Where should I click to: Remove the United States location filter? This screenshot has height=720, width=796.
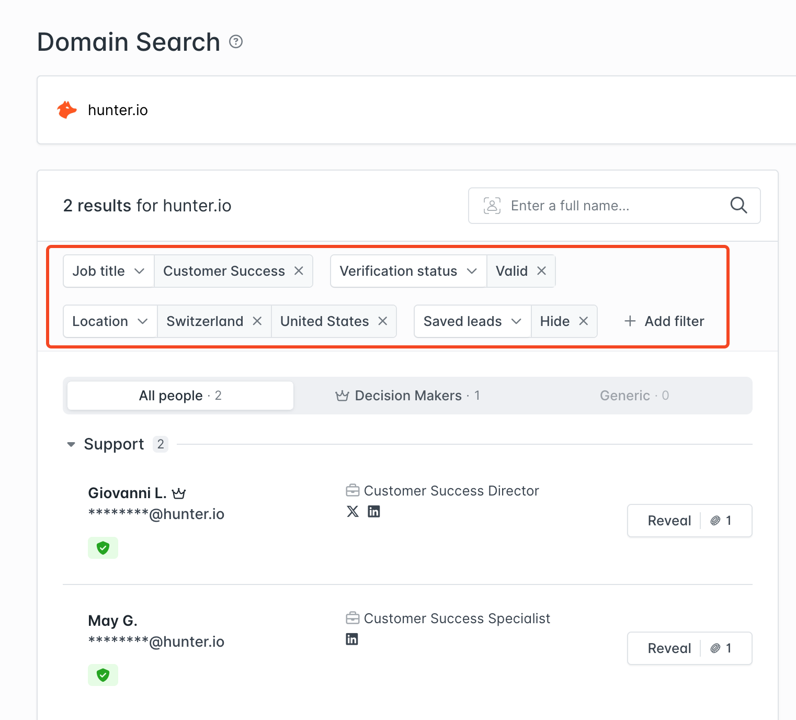click(383, 321)
